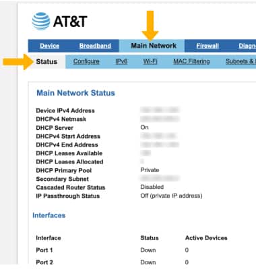
Task: Open the MAC Filtering link
Action: tap(191, 61)
